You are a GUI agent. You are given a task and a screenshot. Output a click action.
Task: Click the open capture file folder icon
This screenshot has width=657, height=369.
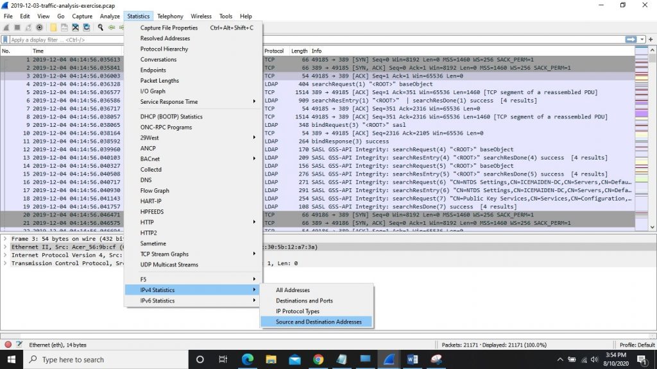coord(53,28)
